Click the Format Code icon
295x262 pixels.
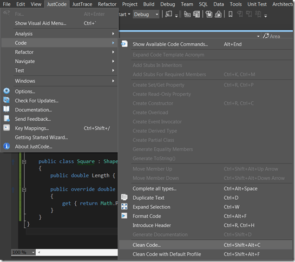pos(124,215)
